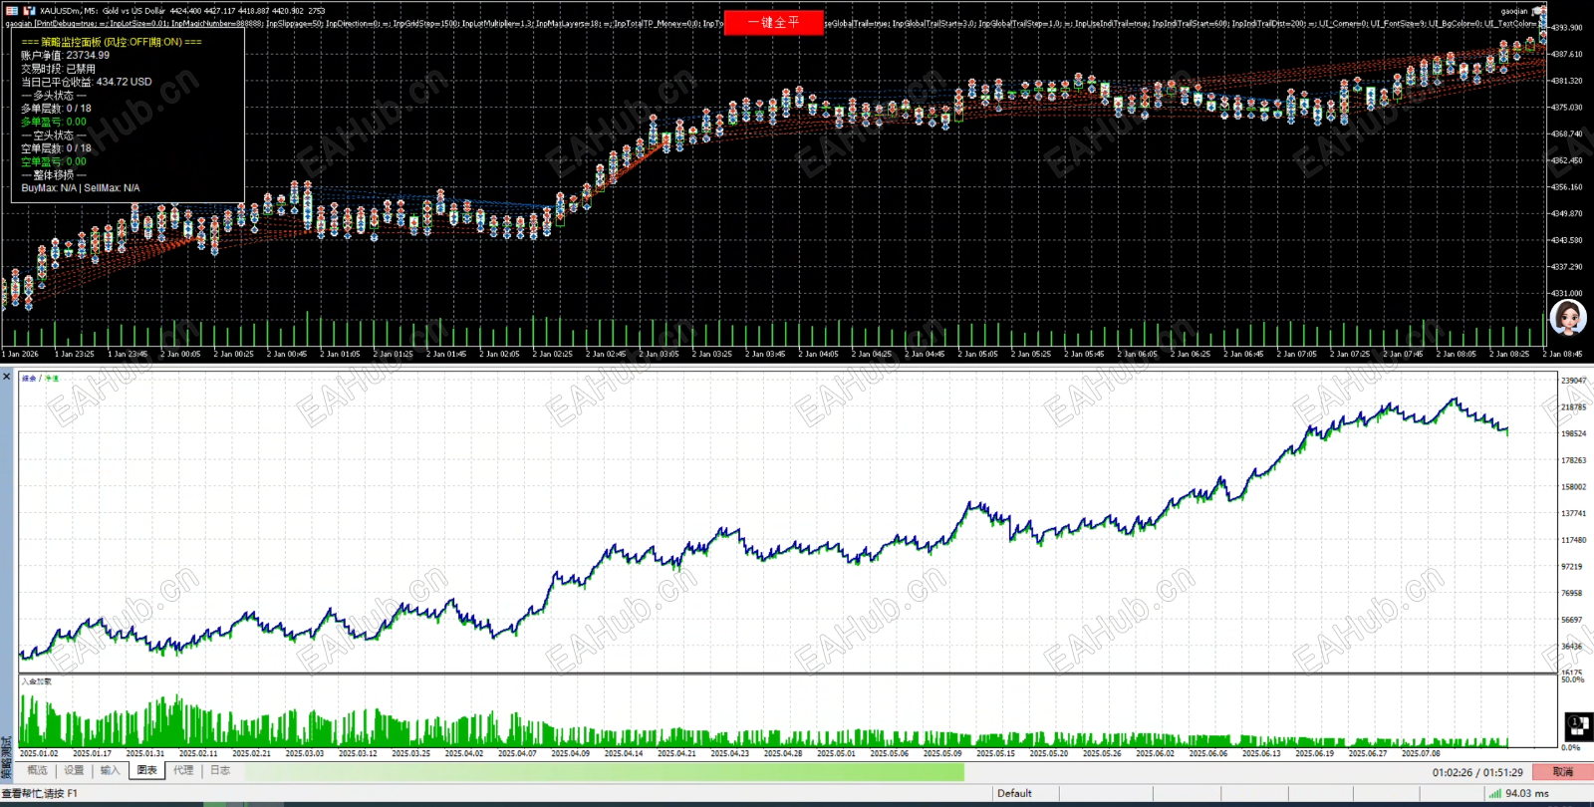
Task: Click the table icon in the chart header
Action: tap(12, 11)
